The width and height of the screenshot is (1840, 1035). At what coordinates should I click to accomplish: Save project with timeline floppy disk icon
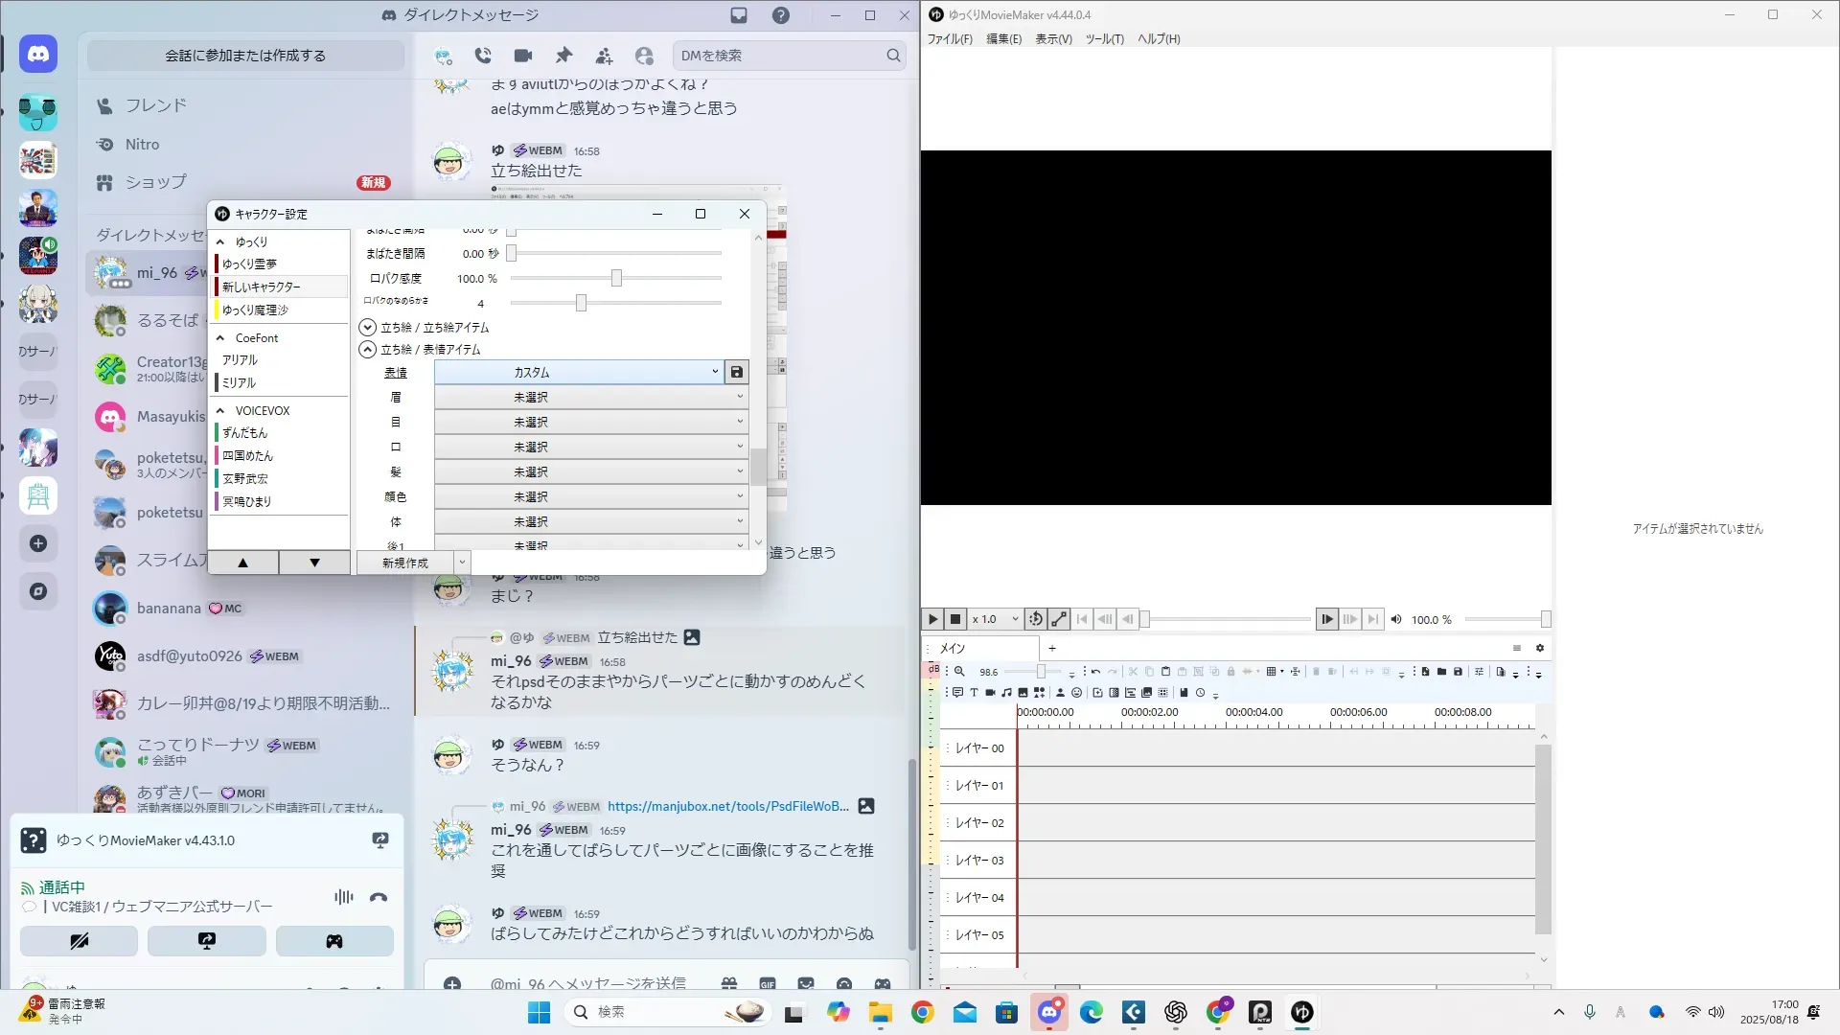tap(1458, 672)
